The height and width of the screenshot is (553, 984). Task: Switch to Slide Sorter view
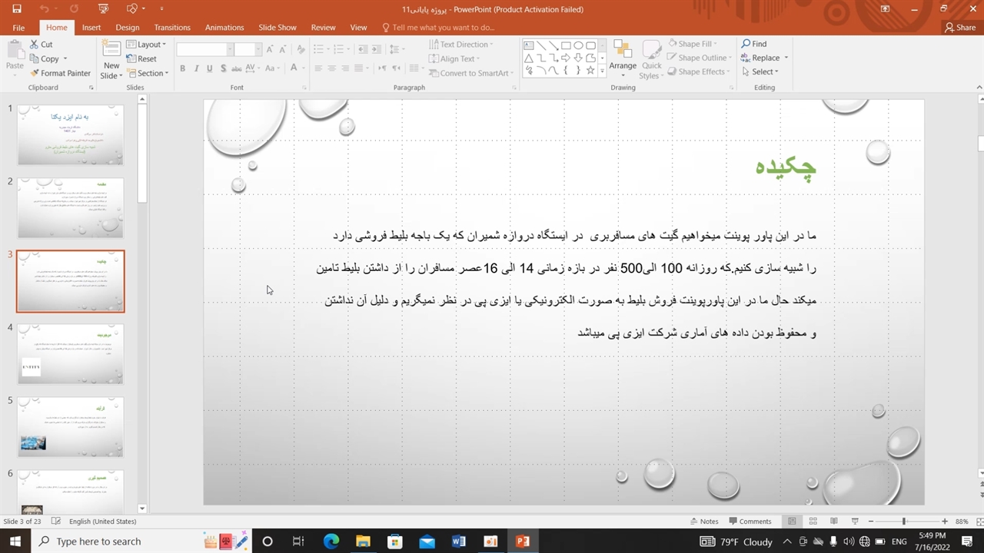click(x=813, y=522)
